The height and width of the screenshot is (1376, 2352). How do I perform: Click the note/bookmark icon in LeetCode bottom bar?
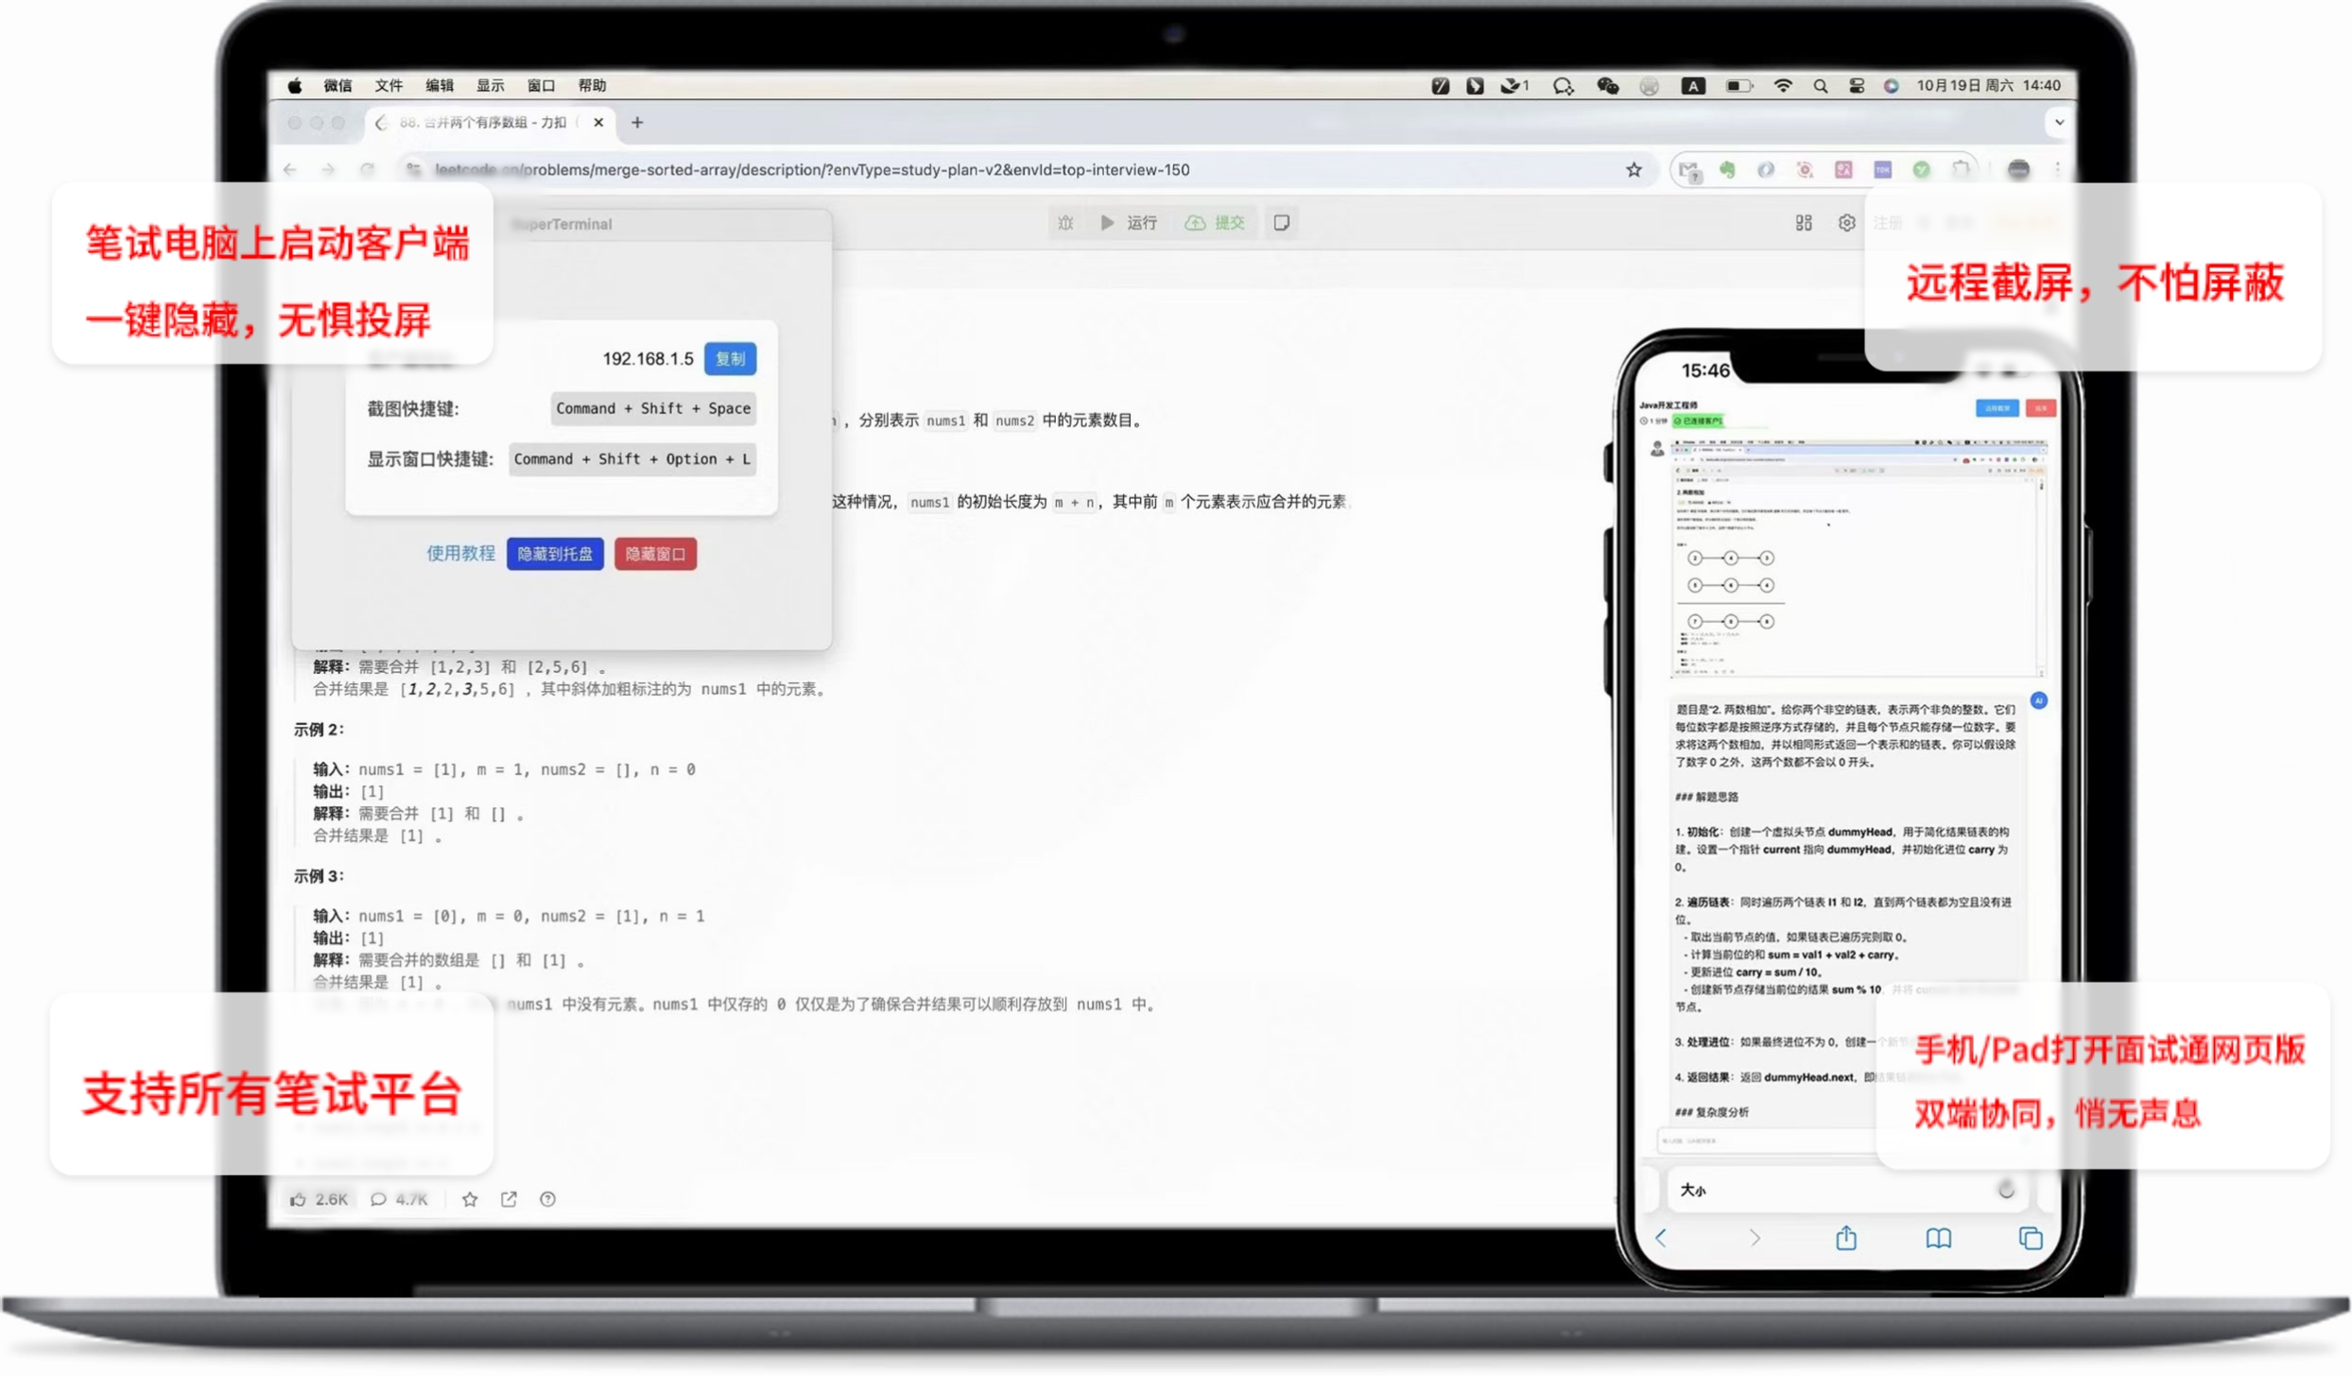[x=470, y=1199]
